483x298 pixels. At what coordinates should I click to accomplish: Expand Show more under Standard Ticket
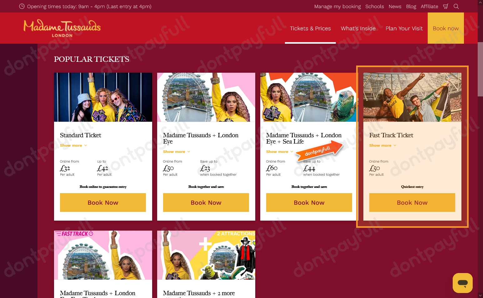point(73,145)
